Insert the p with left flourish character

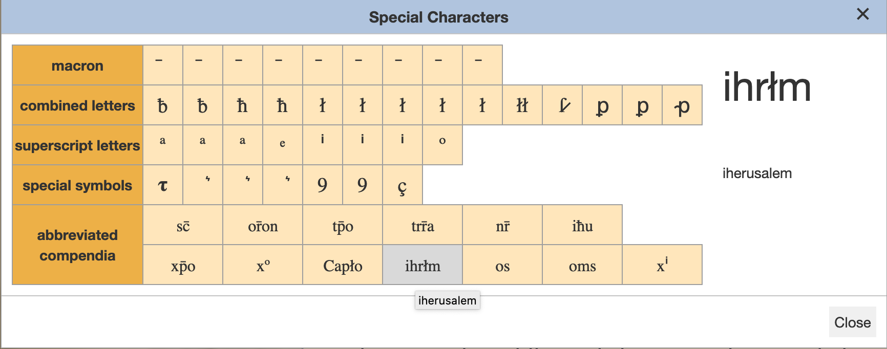coord(682,105)
